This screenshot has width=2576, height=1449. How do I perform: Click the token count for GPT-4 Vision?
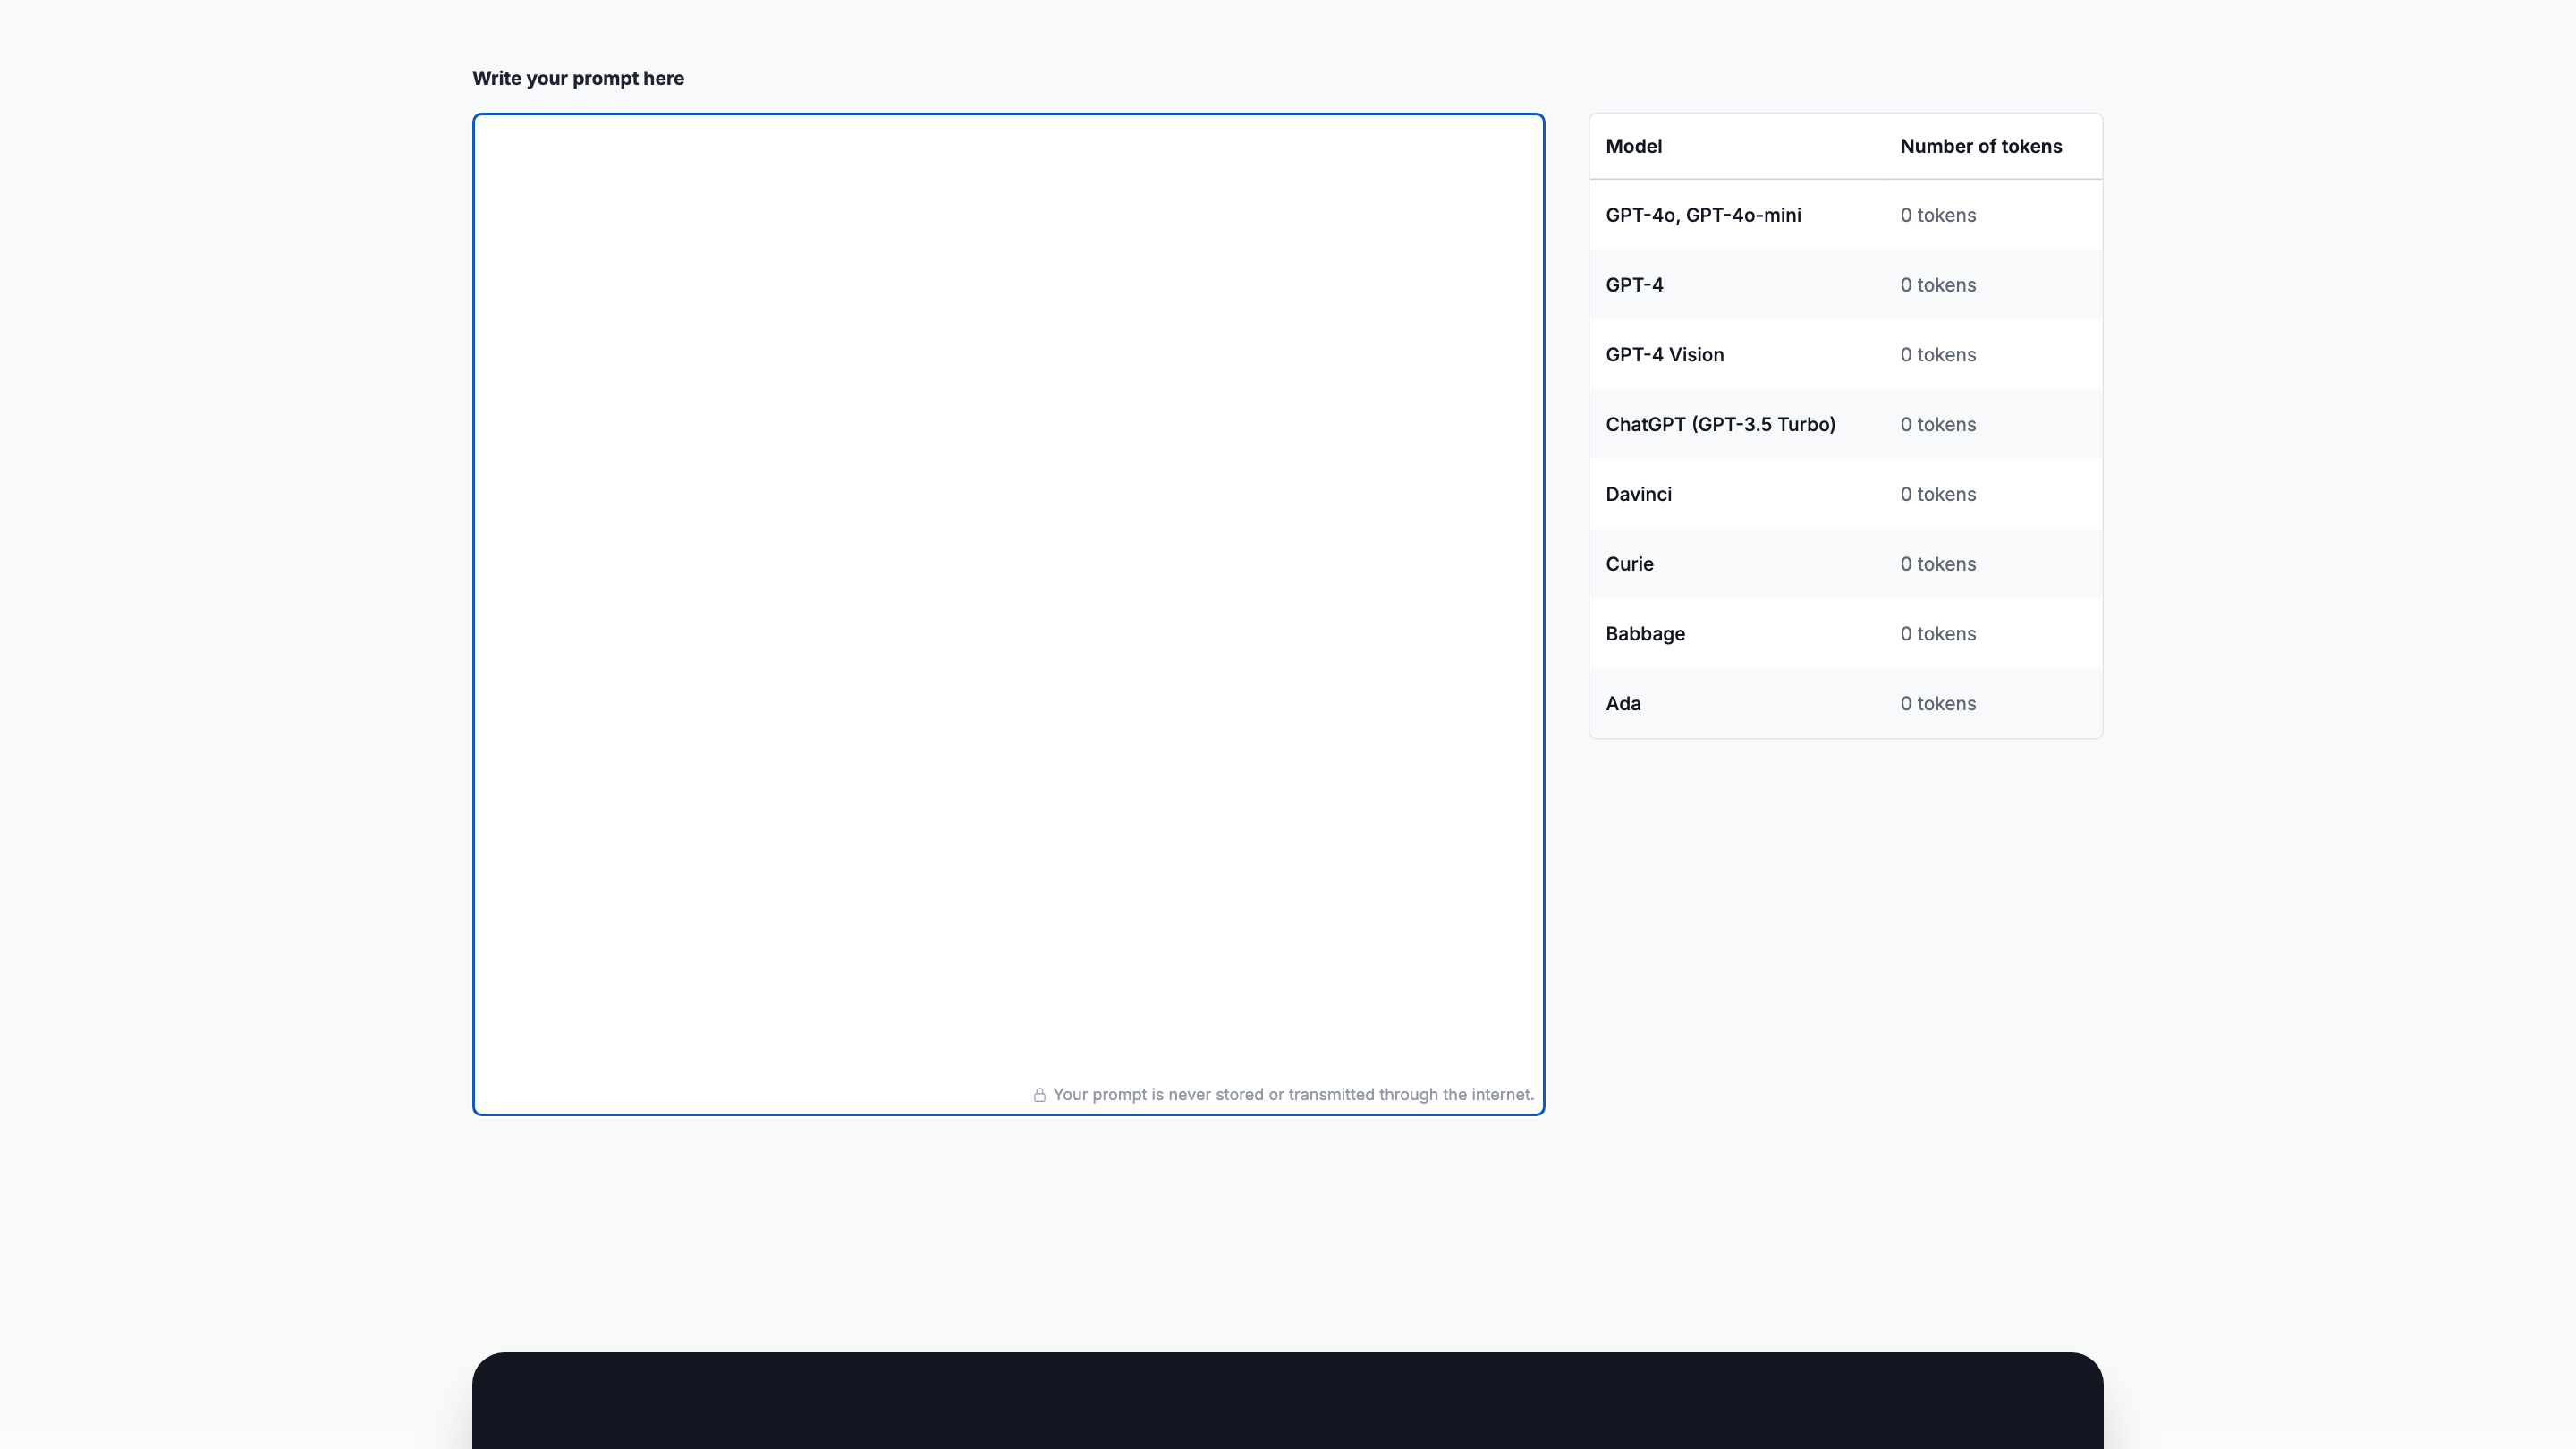tap(1937, 355)
